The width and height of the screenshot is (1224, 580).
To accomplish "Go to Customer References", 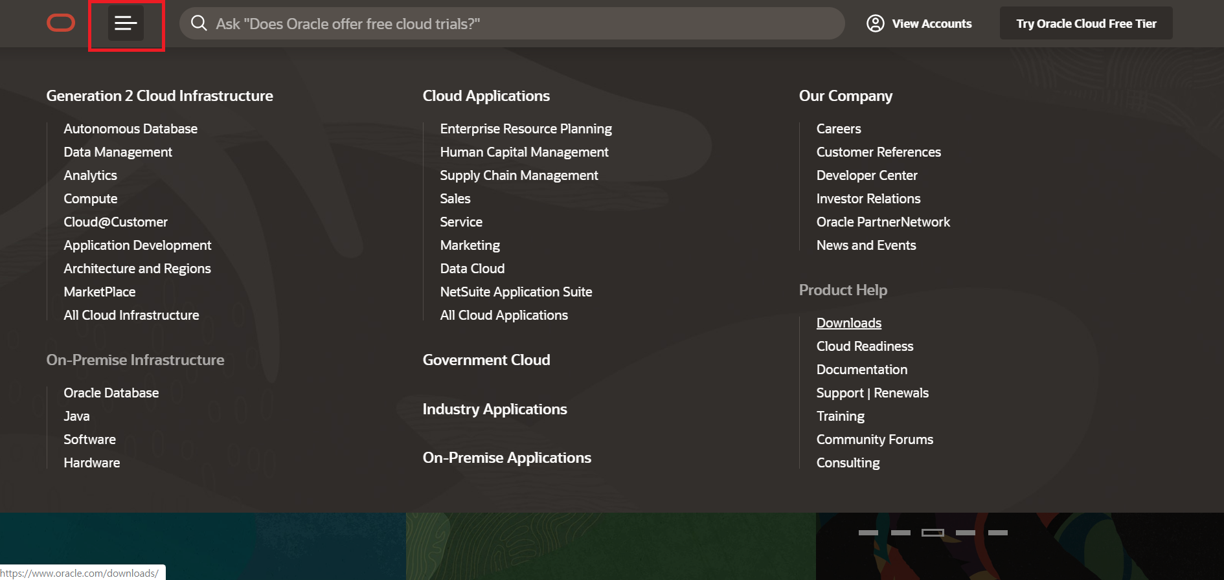I will pos(878,152).
